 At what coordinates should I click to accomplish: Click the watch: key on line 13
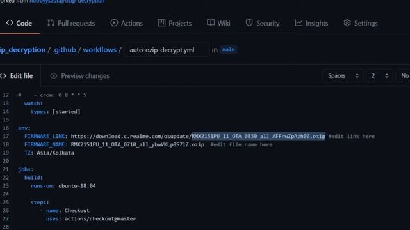(33, 103)
